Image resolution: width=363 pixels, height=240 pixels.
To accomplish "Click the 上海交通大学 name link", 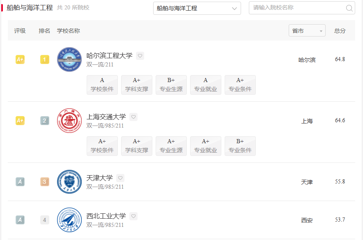I will coord(107,117).
